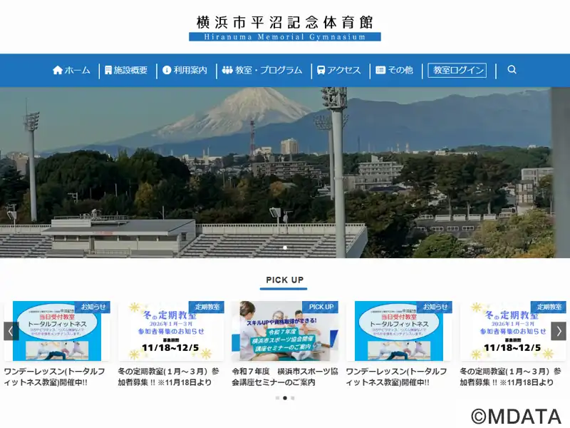Show previous PICK UP carousel items
570x428 pixels.
click(11, 331)
